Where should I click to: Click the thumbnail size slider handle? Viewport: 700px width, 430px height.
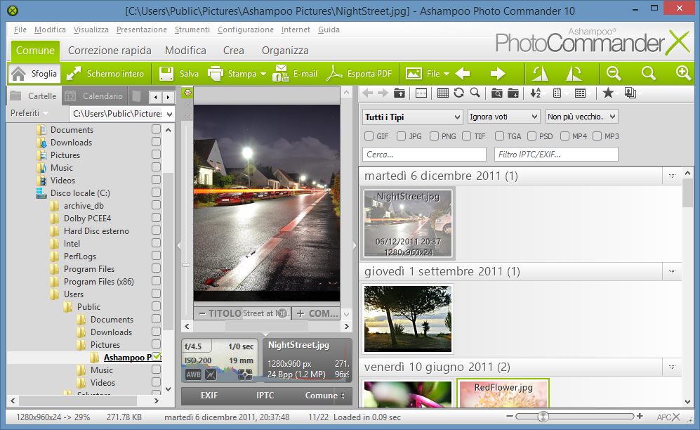tap(543, 417)
